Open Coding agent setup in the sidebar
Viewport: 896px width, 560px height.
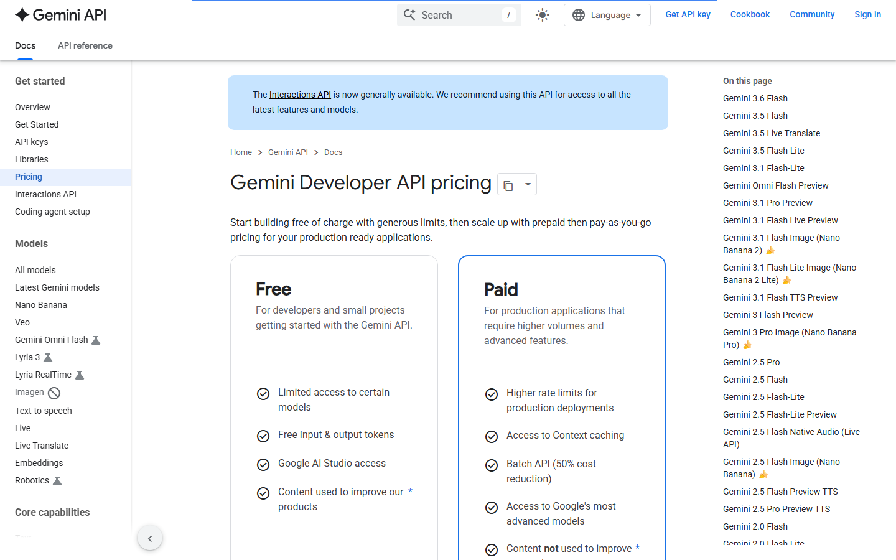52,212
